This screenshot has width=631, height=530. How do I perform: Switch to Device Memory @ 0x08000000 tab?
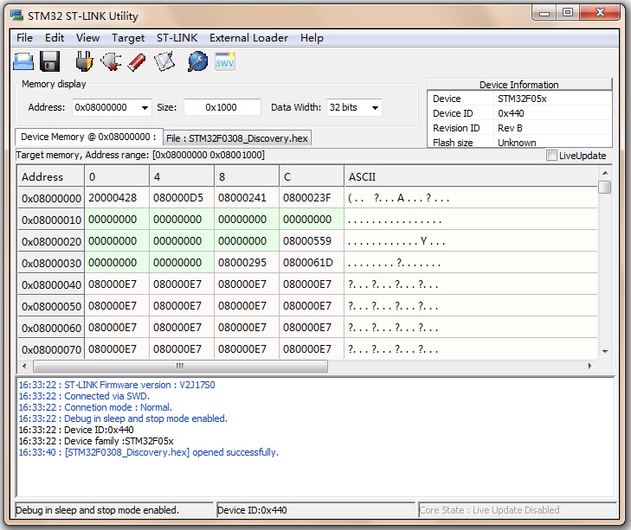tap(88, 137)
